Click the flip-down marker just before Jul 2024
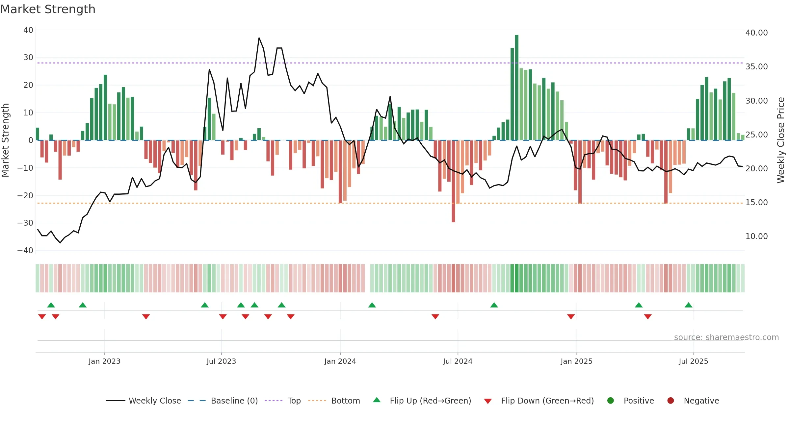 coord(435,316)
